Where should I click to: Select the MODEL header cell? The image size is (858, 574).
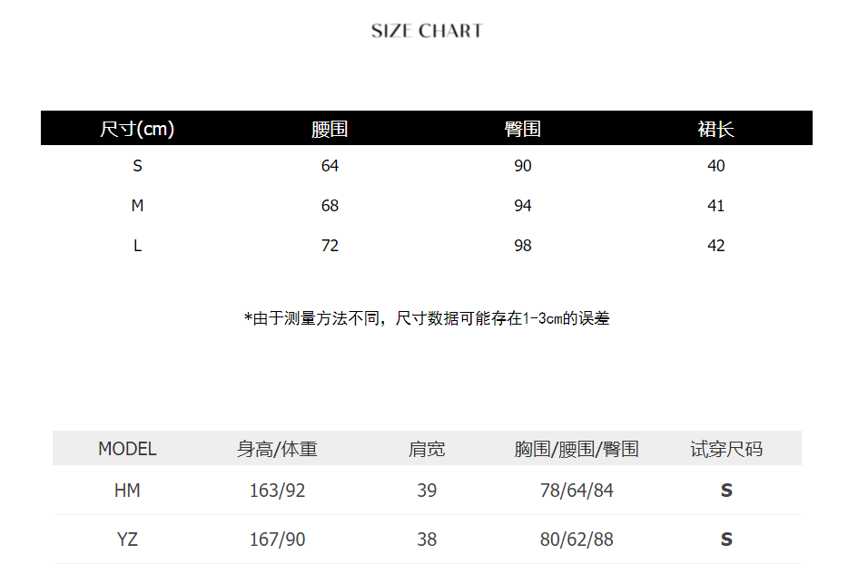tap(127, 449)
